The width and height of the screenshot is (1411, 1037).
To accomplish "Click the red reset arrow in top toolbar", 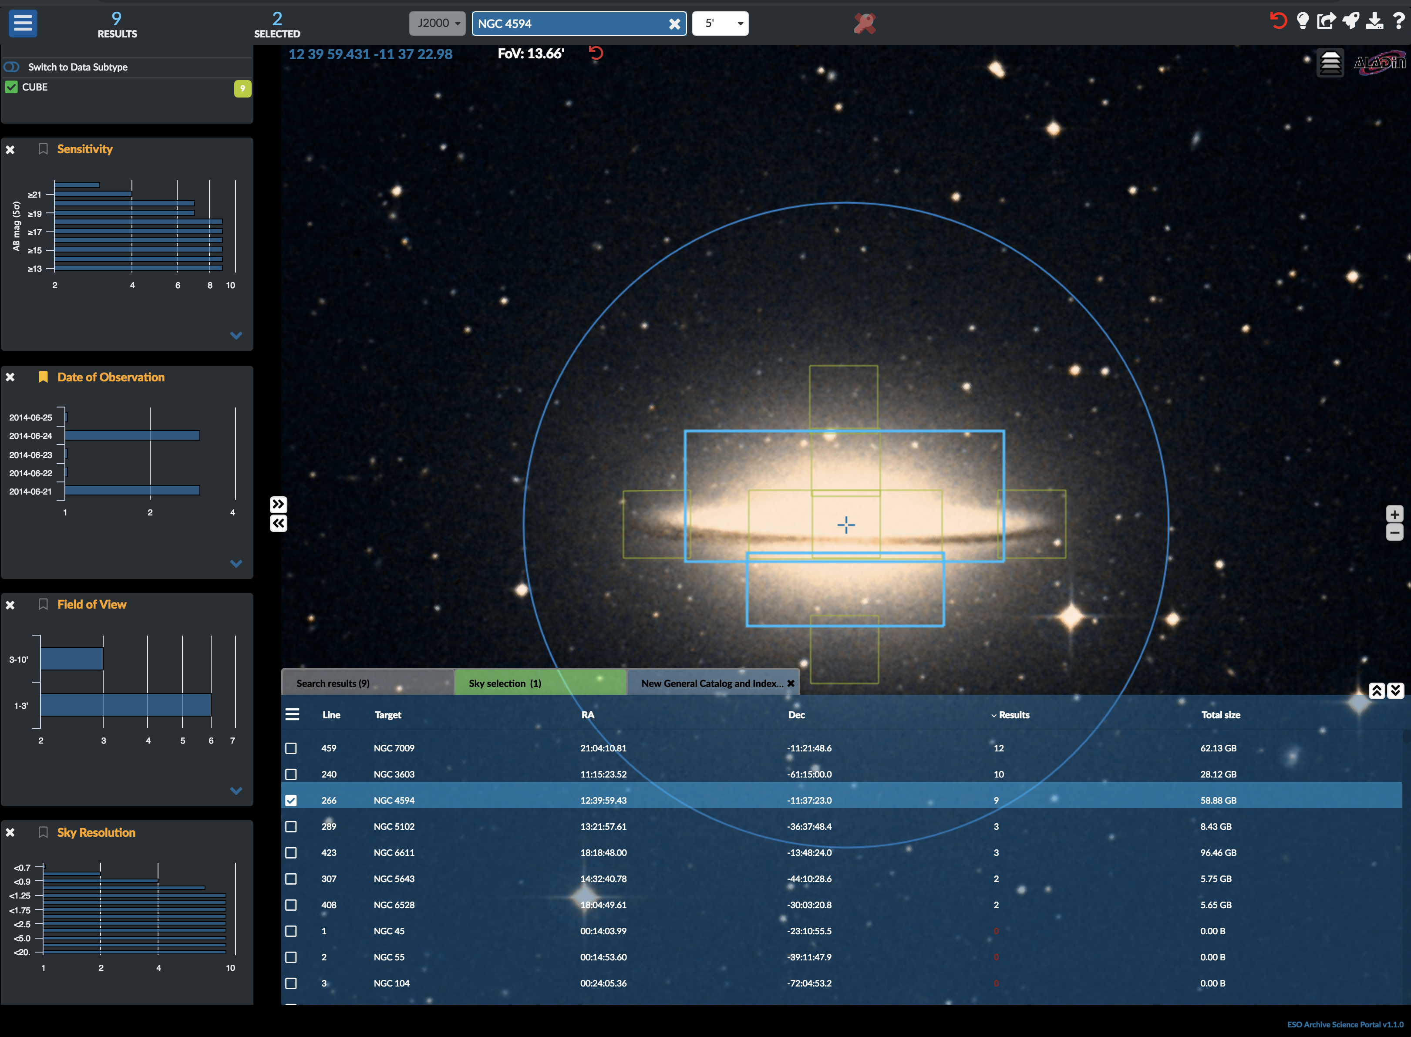I will (1278, 21).
